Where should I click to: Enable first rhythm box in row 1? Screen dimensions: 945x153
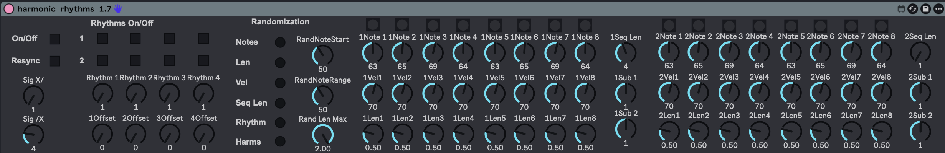click(x=102, y=38)
